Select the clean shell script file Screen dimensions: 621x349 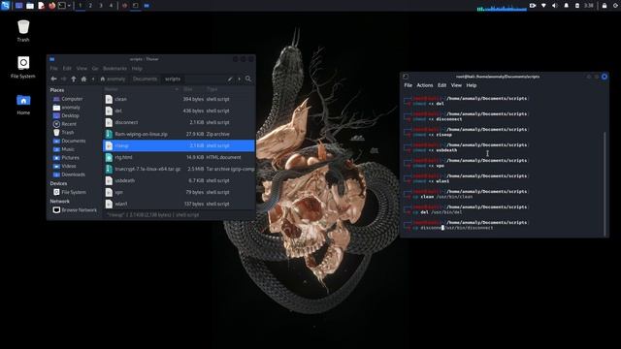(x=179, y=99)
